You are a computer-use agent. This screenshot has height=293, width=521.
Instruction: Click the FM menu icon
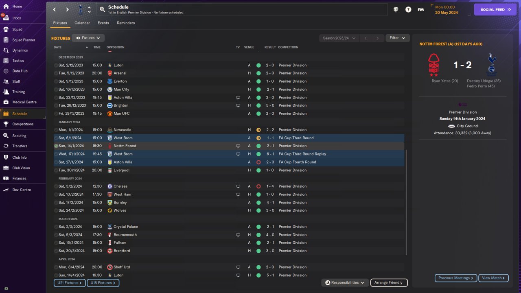420,9
